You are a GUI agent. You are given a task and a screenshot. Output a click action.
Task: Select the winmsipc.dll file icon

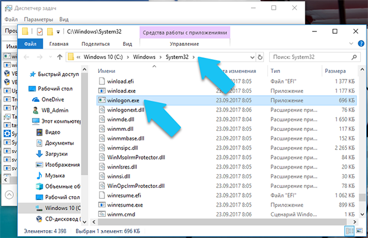pos(101,148)
